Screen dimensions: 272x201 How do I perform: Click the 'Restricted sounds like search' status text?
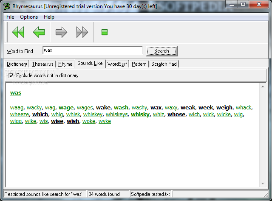coord(44,194)
